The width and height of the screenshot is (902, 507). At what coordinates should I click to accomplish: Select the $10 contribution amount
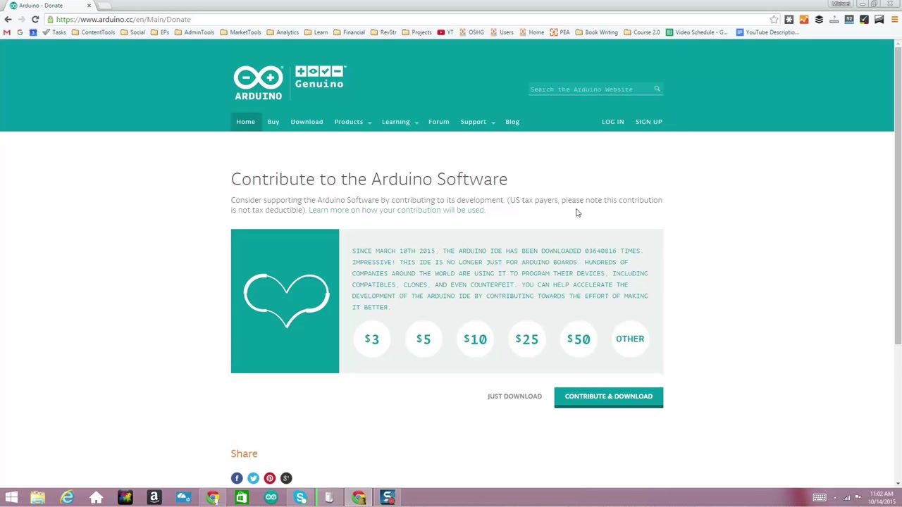pyautogui.click(x=475, y=339)
